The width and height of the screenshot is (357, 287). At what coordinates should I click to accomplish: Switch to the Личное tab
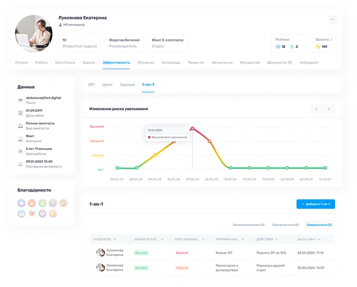21,62
